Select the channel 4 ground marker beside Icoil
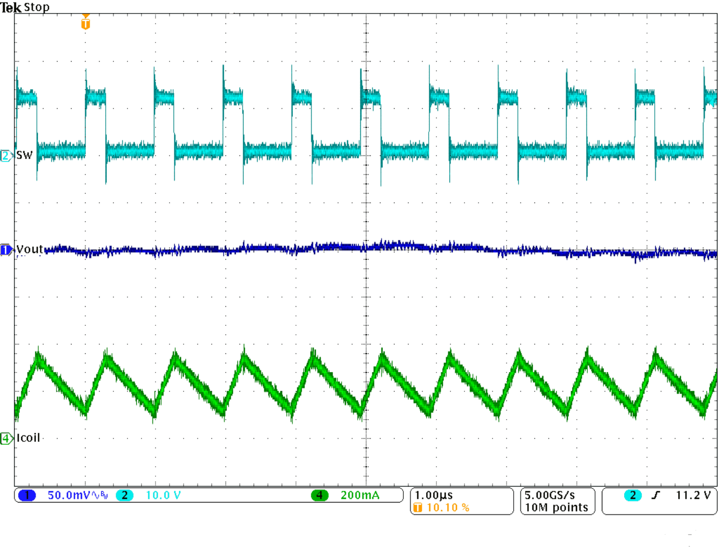This screenshot has width=719, height=559. pos(6,438)
